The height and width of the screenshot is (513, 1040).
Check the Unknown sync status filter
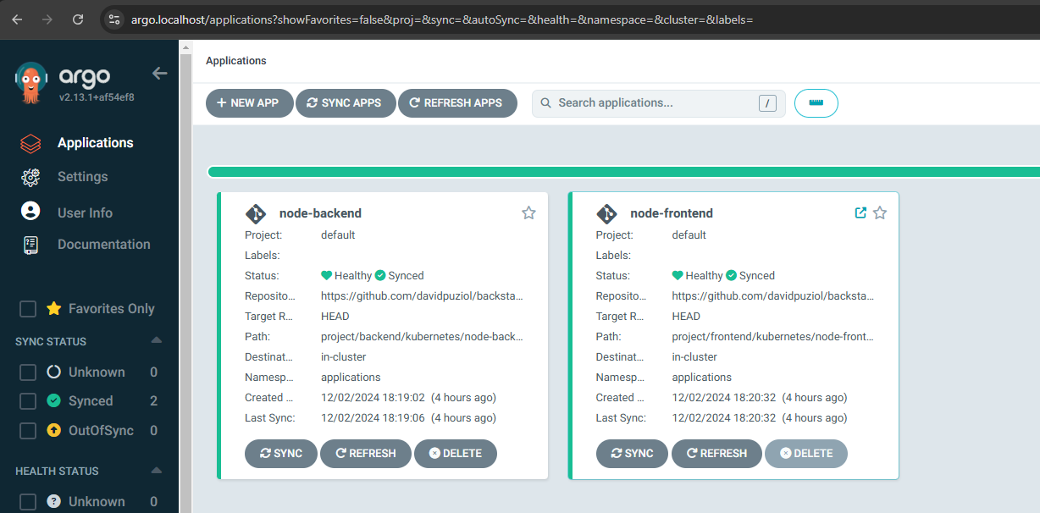coord(28,372)
